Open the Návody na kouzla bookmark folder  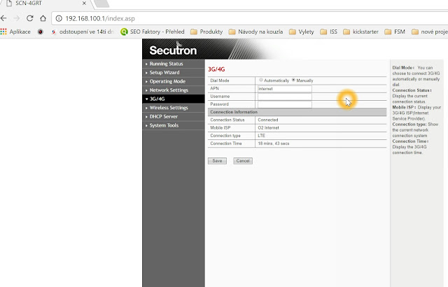(x=255, y=31)
